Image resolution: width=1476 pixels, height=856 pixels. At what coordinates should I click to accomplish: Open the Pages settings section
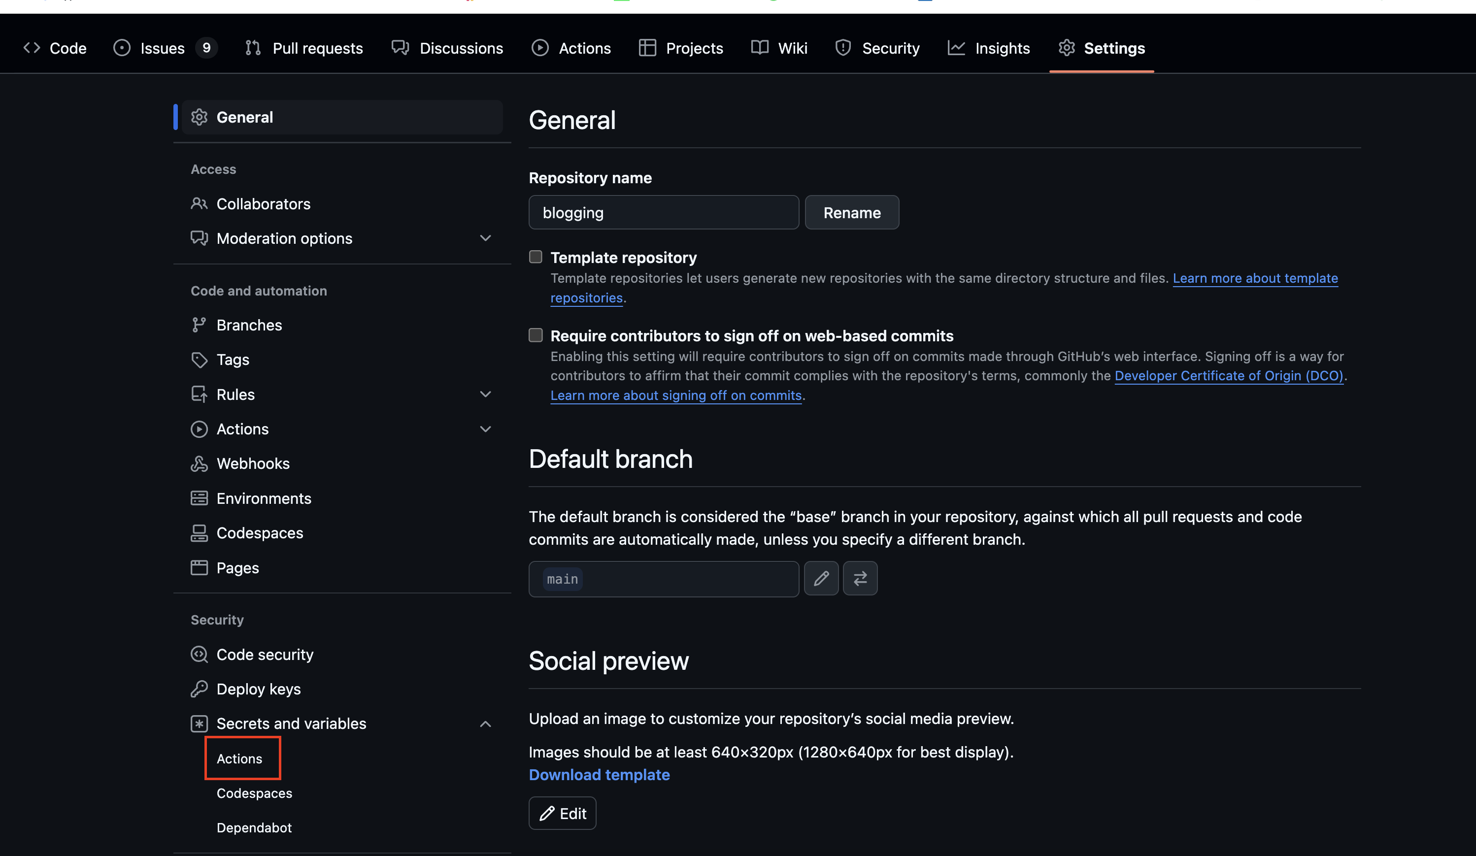pos(237,567)
